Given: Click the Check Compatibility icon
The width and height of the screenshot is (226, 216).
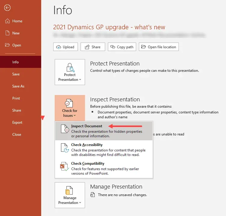Looking at the screenshot, I should [65, 166].
